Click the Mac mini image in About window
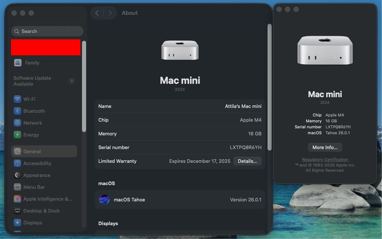The image size is (382, 239). 325,50
